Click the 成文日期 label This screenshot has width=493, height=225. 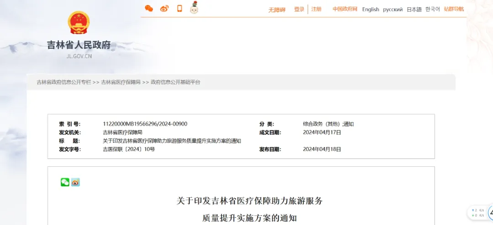pos(270,133)
